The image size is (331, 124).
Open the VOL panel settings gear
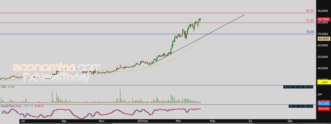coord(305,87)
